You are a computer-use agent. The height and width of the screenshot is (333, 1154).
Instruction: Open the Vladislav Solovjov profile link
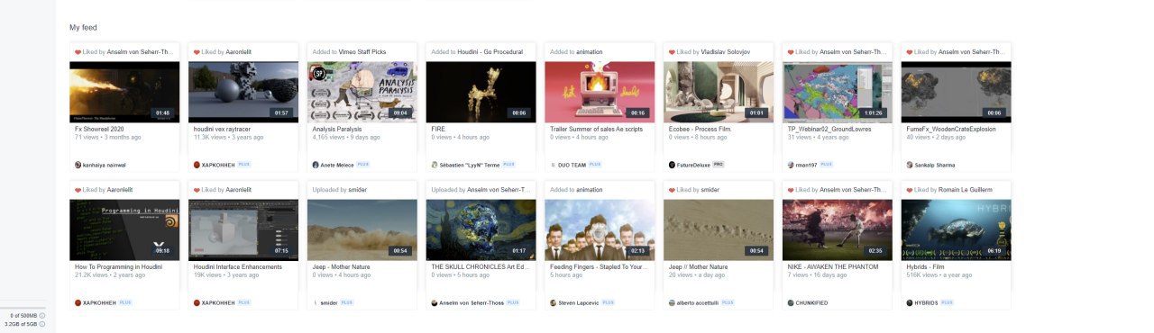[725, 52]
